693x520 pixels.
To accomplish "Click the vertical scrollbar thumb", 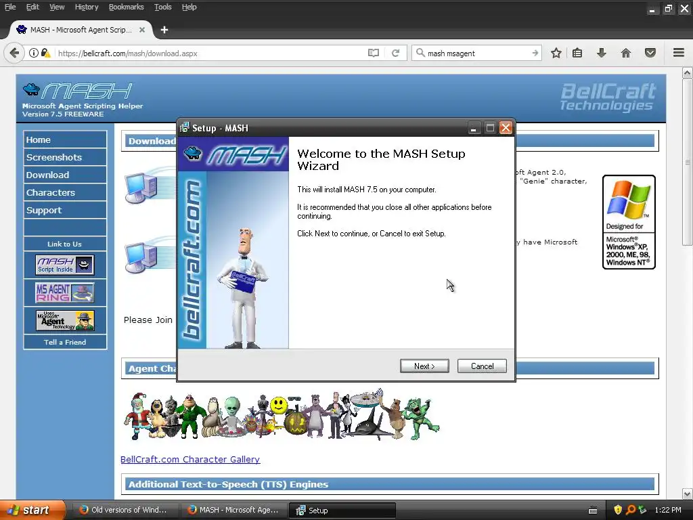I will click(x=688, y=162).
